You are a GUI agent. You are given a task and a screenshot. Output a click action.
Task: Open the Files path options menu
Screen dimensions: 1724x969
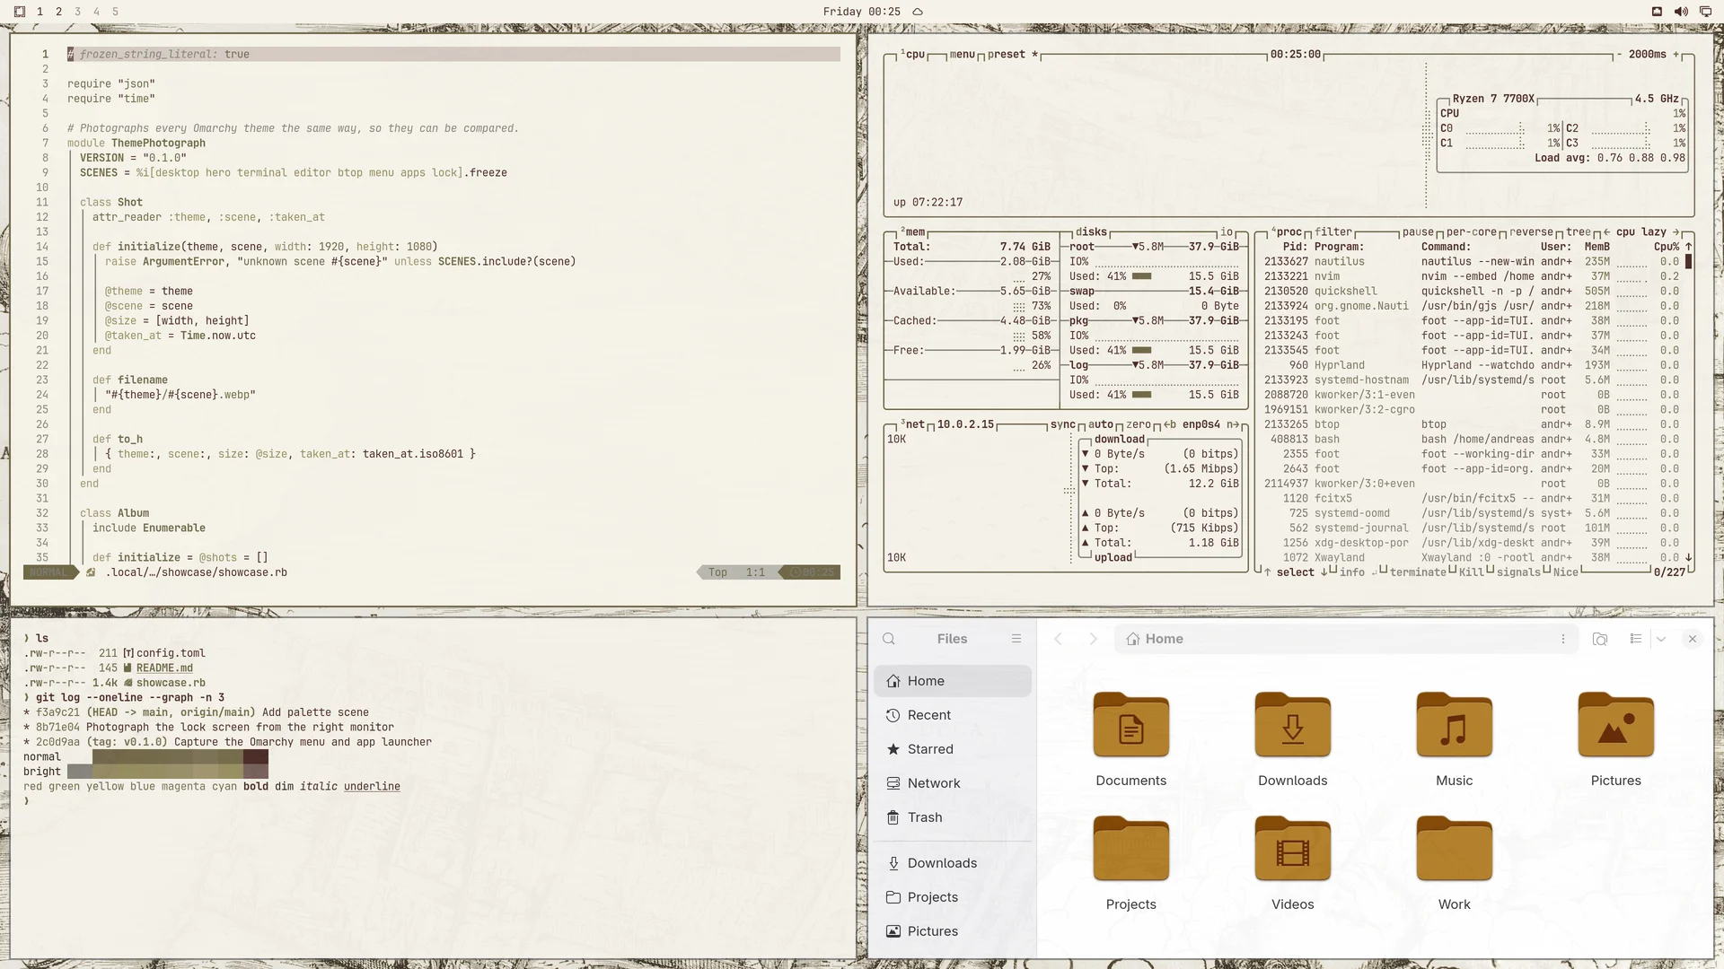[1563, 639]
